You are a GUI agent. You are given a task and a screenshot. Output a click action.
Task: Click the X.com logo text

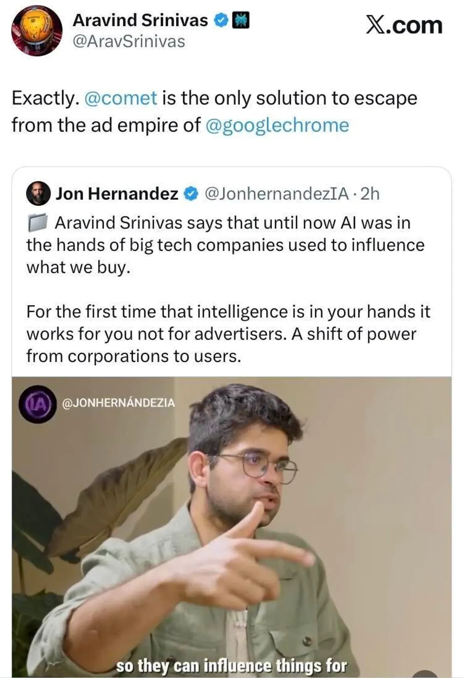404,25
